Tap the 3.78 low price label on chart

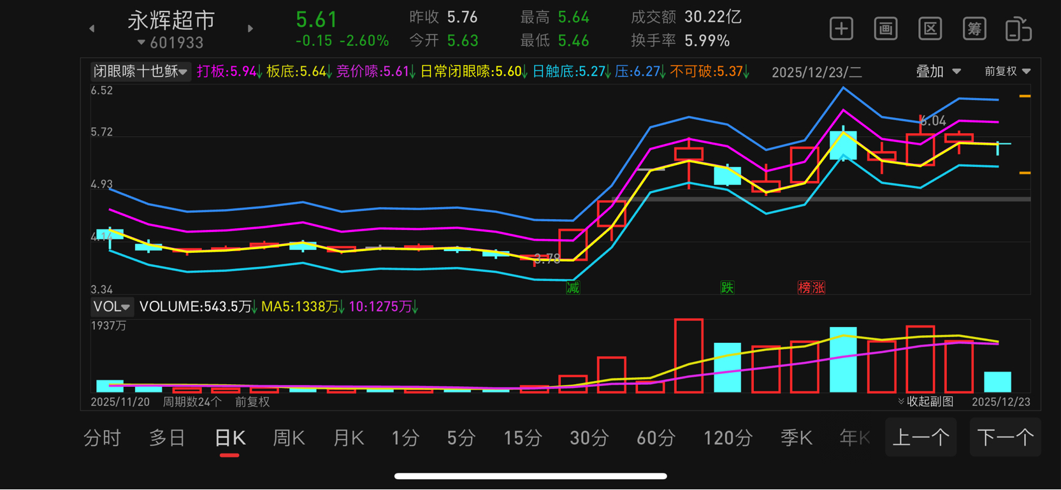click(547, 259)
